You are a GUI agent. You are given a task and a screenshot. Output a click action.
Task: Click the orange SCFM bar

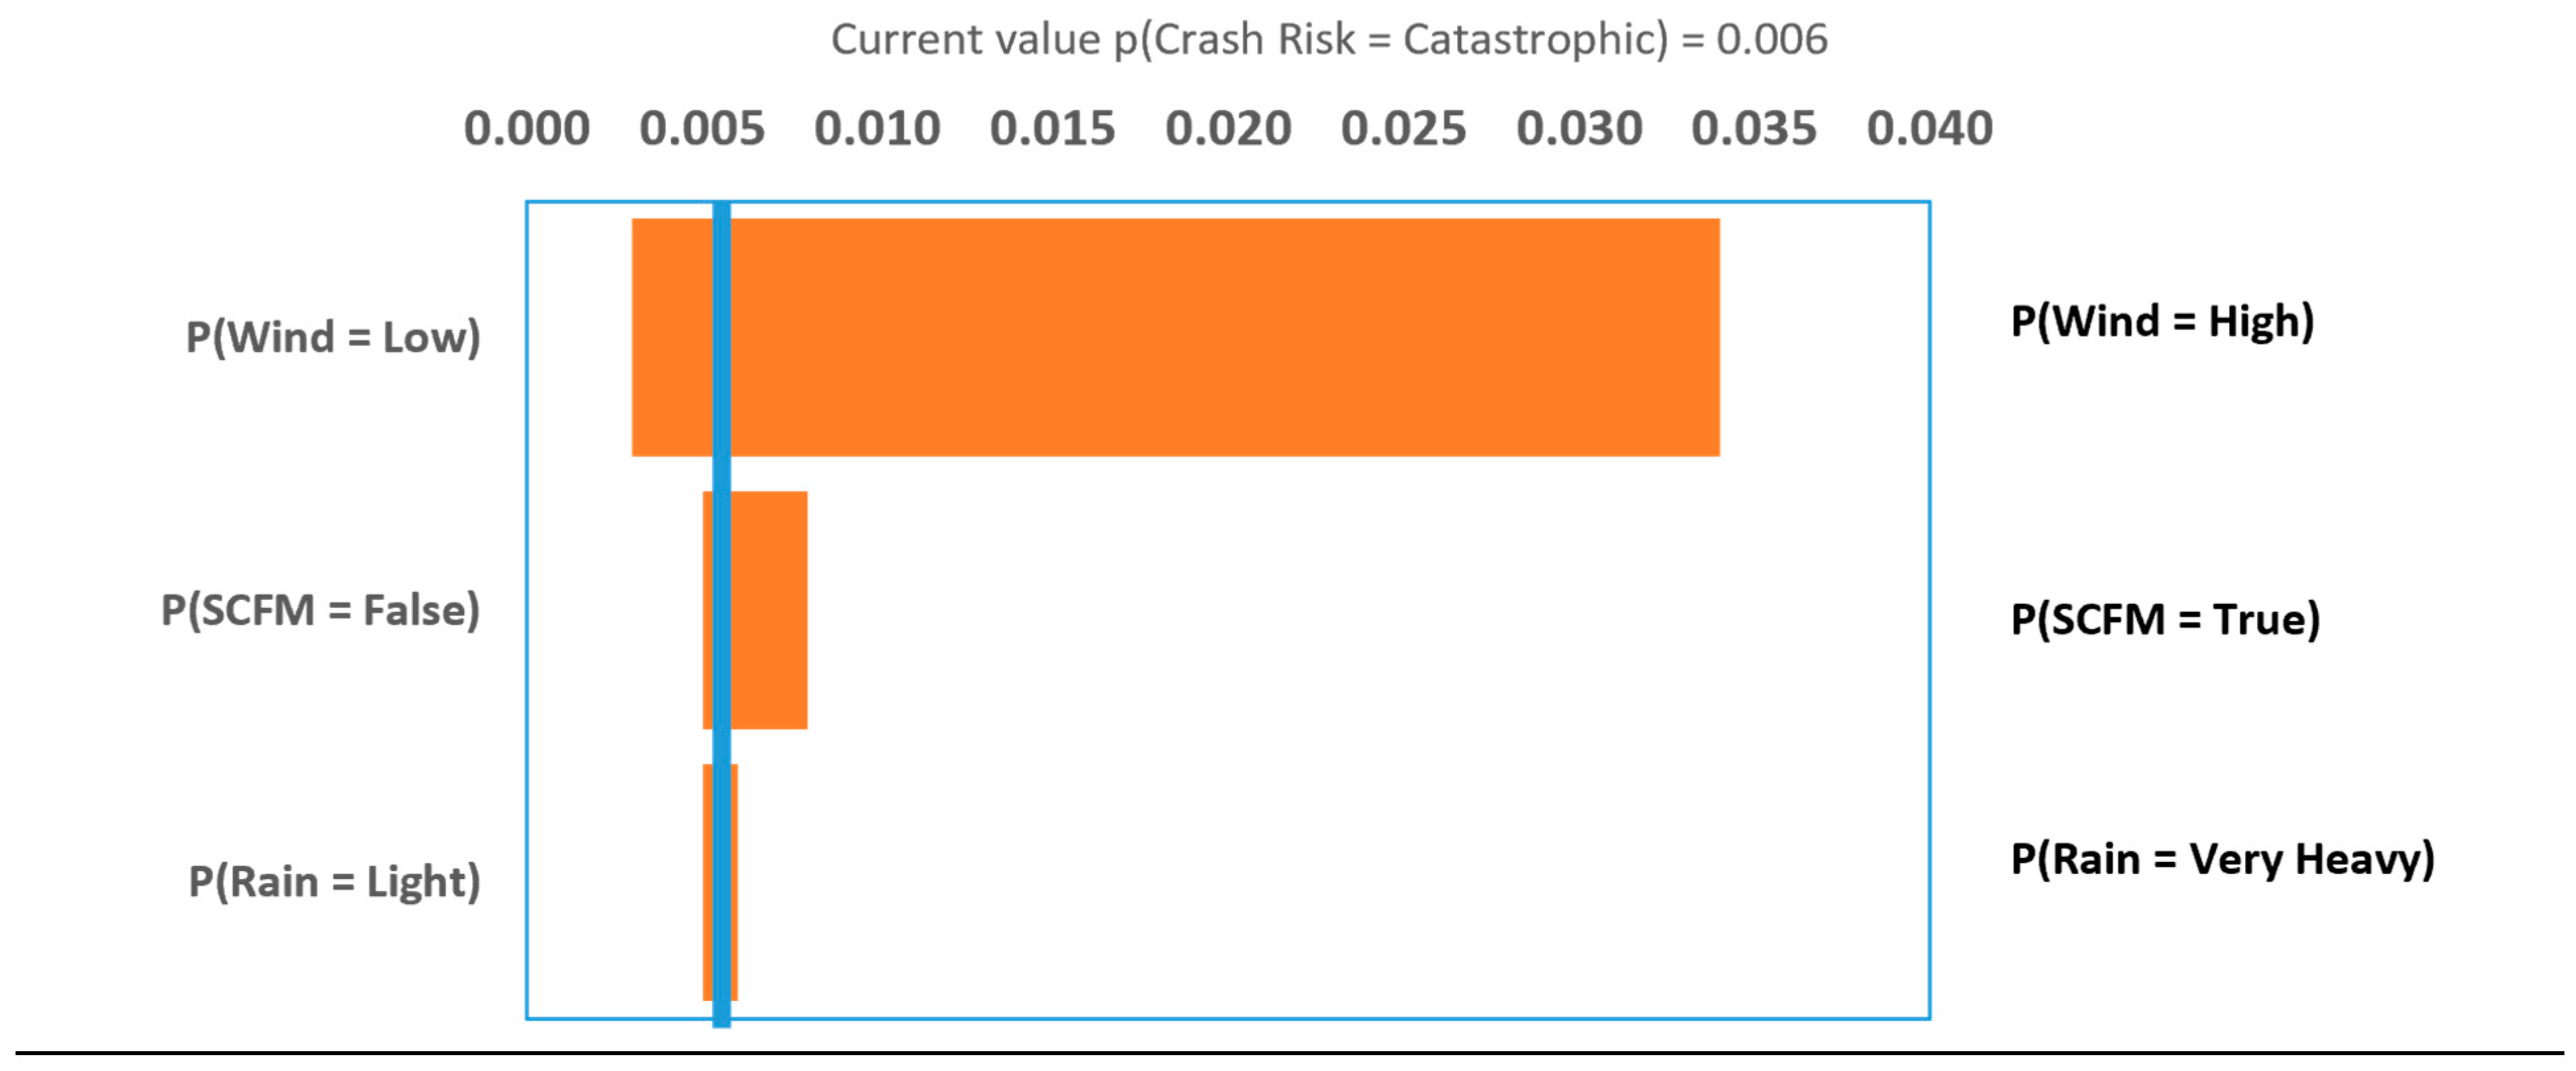click(770, 611)
